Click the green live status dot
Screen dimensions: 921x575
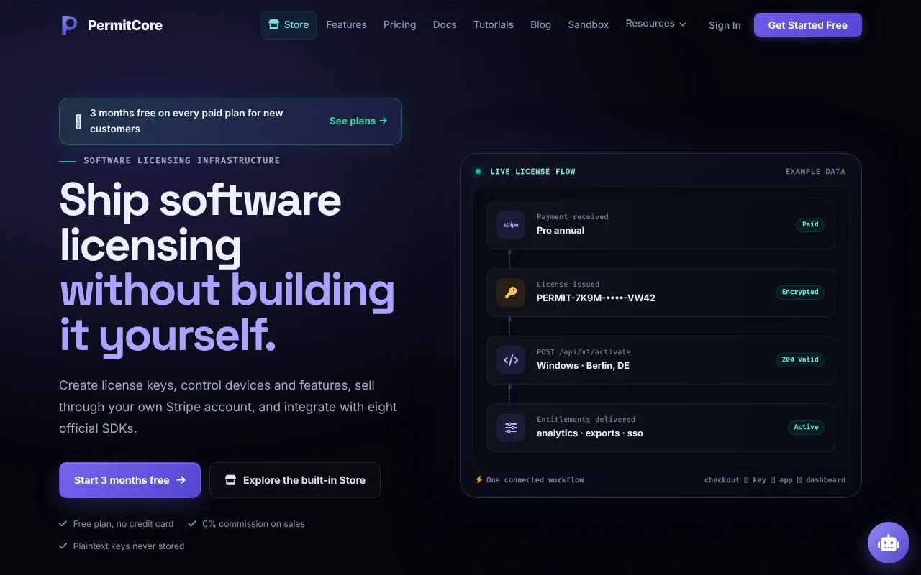point(478,172)
